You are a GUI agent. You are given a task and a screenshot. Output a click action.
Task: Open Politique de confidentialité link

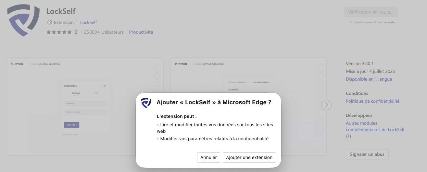372,101
